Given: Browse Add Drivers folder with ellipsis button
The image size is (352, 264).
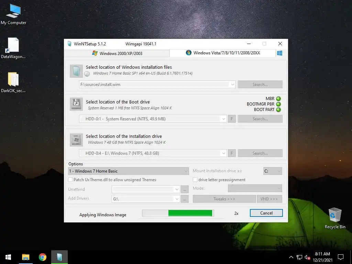Looking at the screenshot, I should tap(185, 199).
